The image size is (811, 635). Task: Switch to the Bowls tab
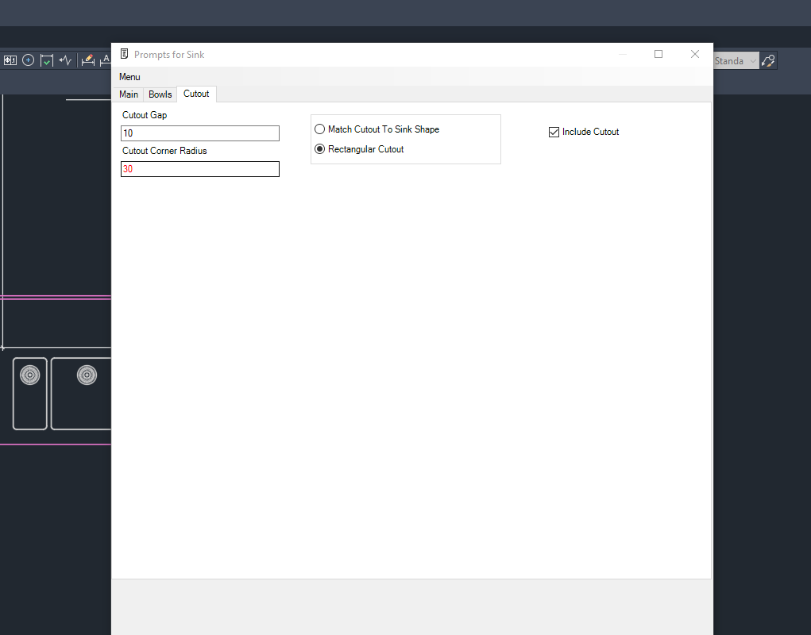160,94
